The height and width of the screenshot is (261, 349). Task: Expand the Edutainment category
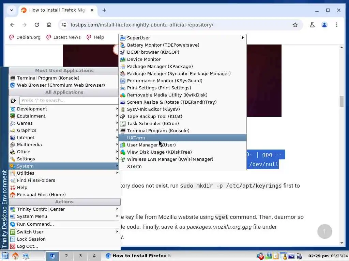(64, 116)
